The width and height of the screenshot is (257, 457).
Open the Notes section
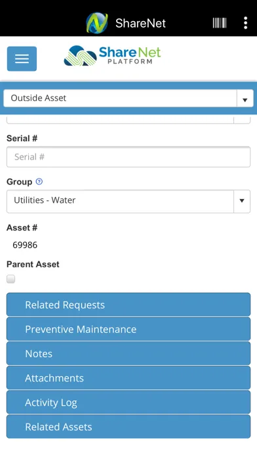coord(128,353)
